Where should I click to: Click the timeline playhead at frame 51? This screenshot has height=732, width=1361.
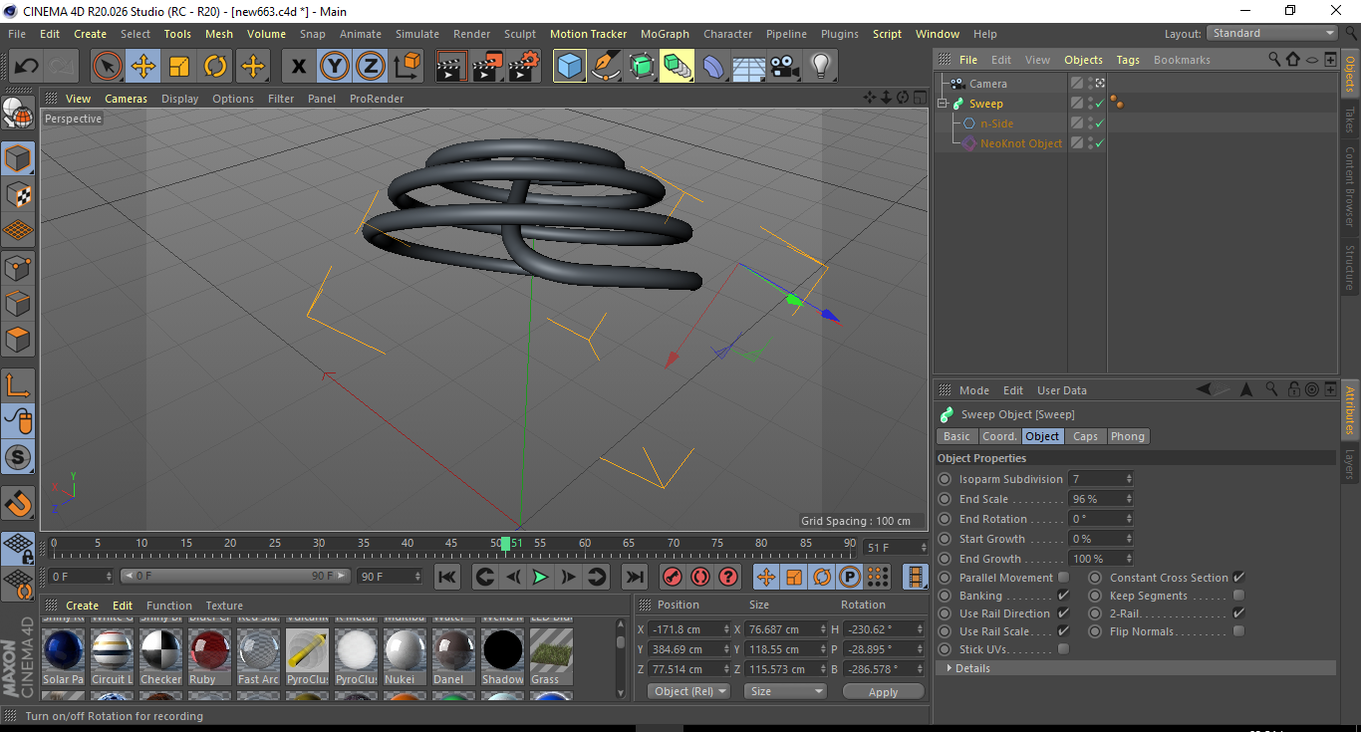click(x=506, y=544)
